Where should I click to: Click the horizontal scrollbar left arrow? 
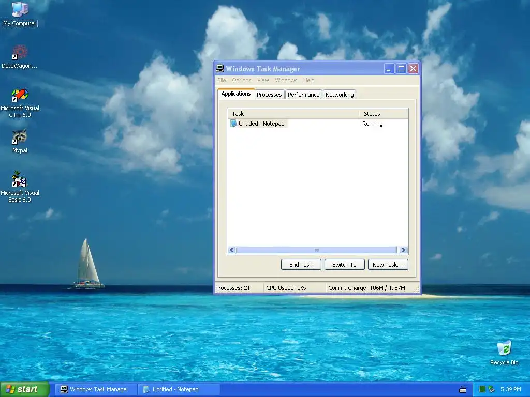pyautogui.click(x=231, y=250)
